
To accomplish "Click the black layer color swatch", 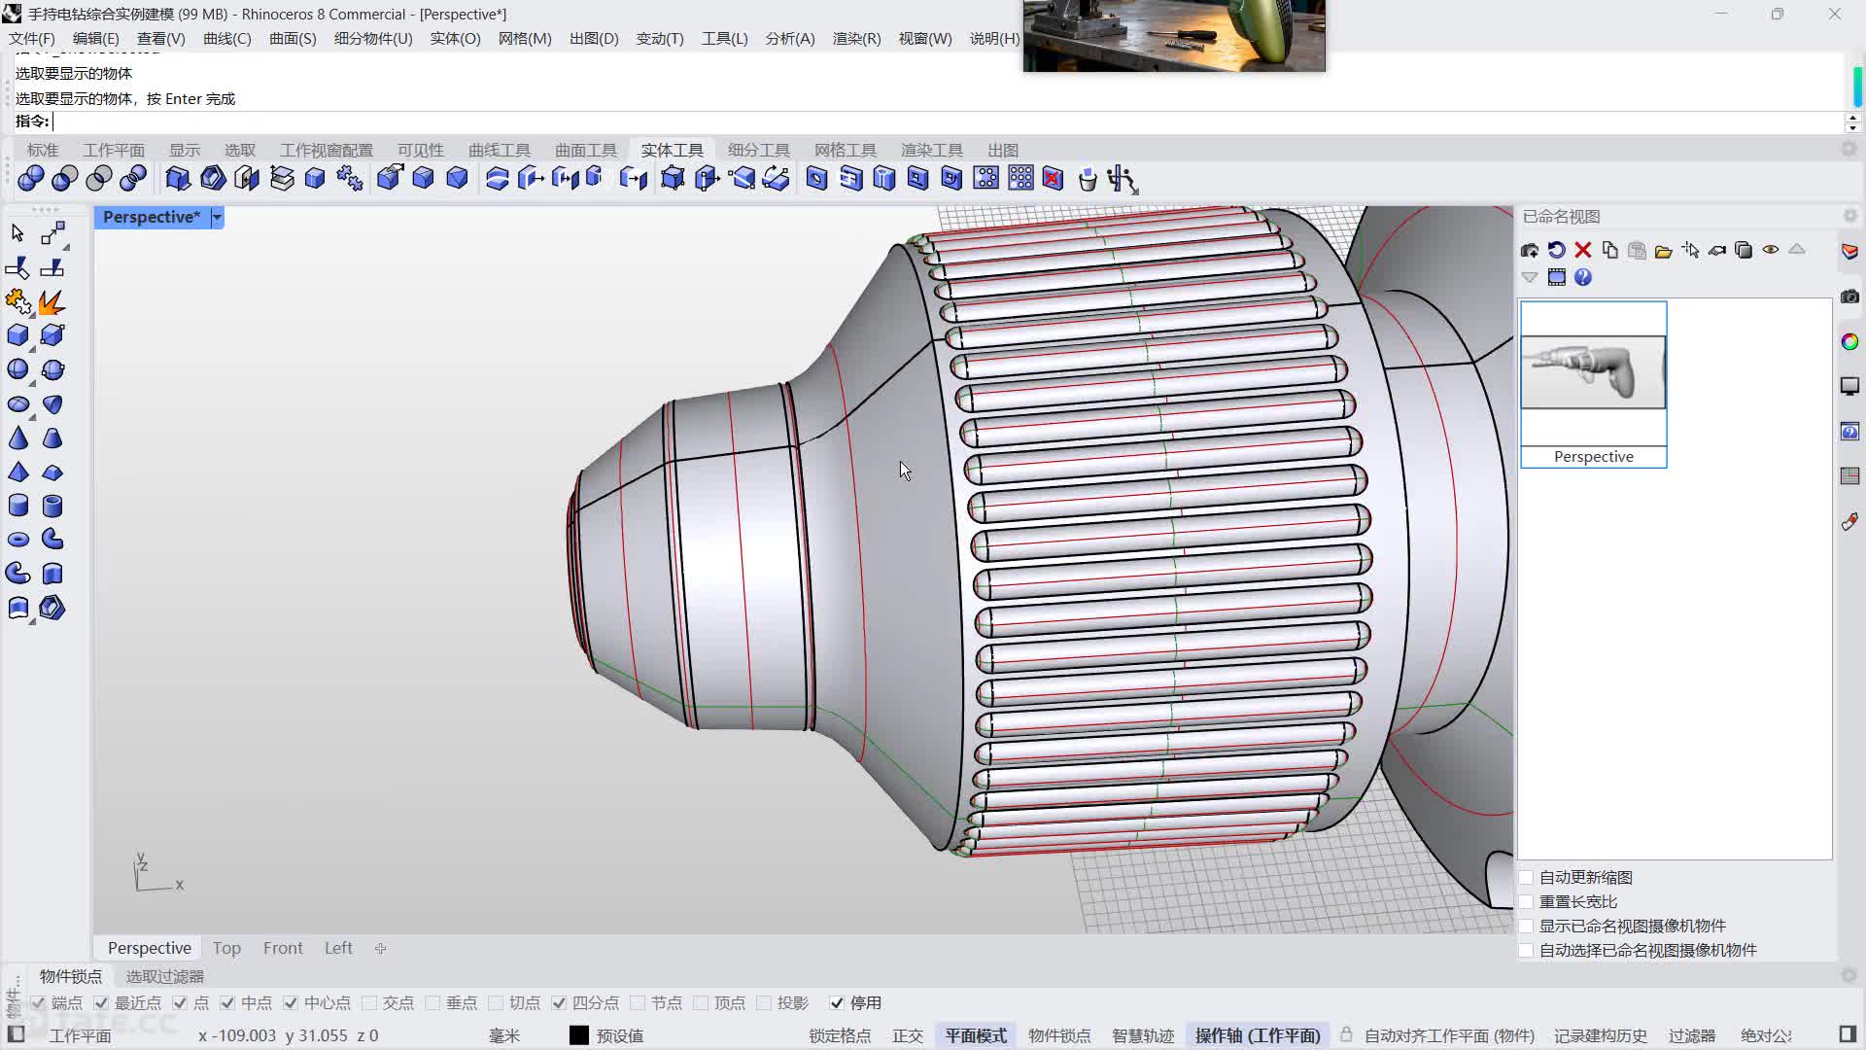I will click(578, 1036).
